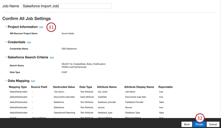The height and width of the screenshot is (128, 221).
Task: Click the Job Name text field
Action: pyautogui.click(x=67, y=6)
